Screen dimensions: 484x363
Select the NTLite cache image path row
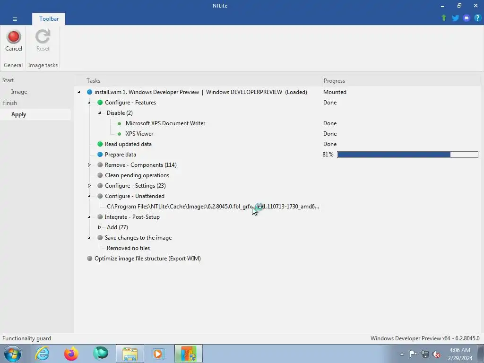click(x=213, y=207)
